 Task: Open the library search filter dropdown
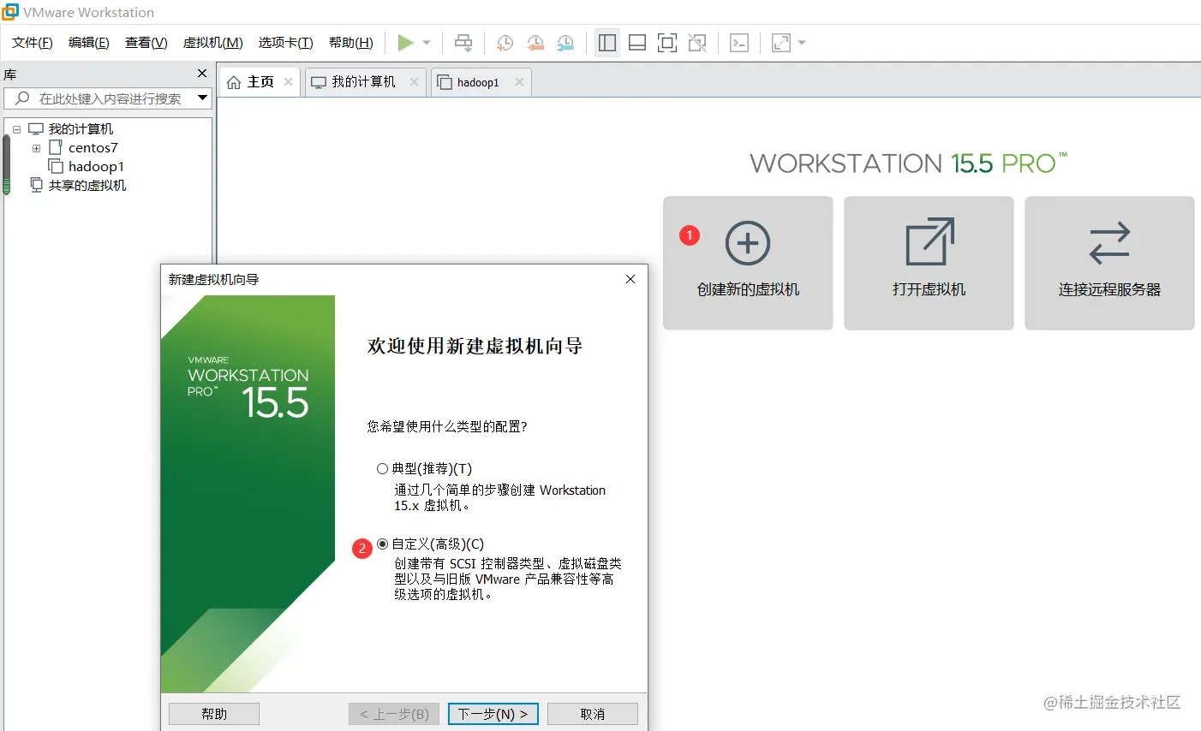[x=203, y=98]
